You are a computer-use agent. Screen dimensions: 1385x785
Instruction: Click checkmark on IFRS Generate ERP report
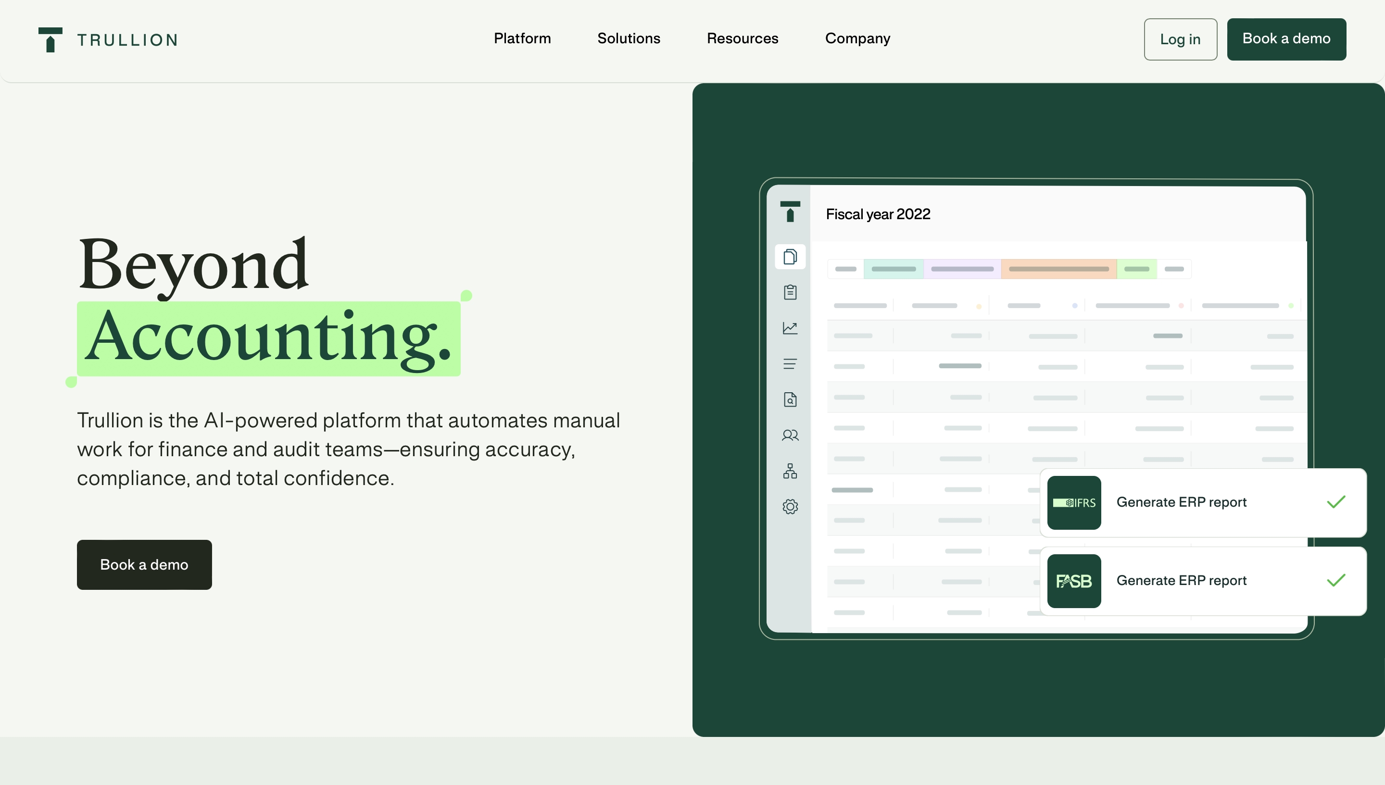coord(1336,502)
